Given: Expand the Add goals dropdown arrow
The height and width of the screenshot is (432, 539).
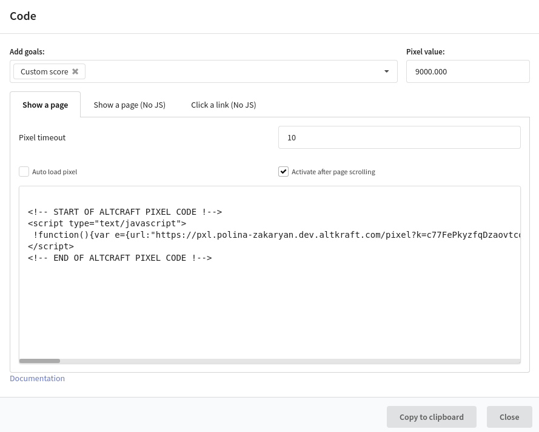Looking at the screenshot, I should (x=386, y=71).
